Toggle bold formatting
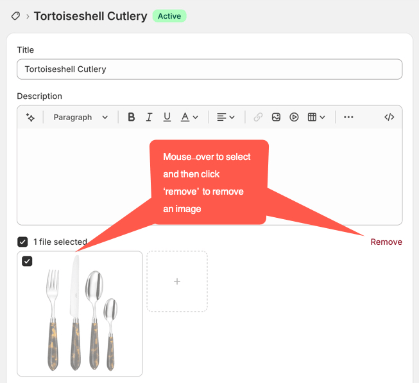This screenshot has width=419, height=383. 131,117
